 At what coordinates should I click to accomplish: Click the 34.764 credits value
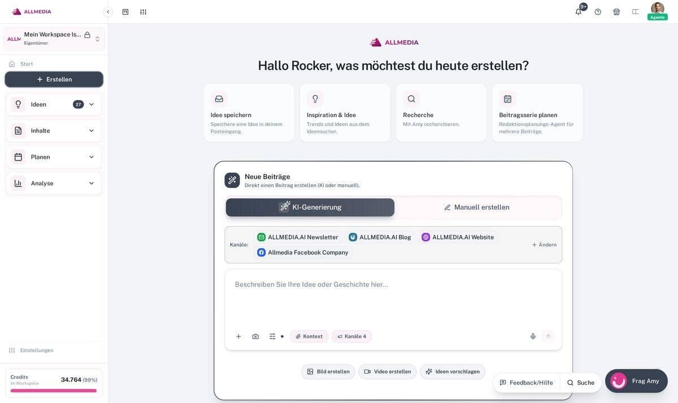[x=71, y=380]
